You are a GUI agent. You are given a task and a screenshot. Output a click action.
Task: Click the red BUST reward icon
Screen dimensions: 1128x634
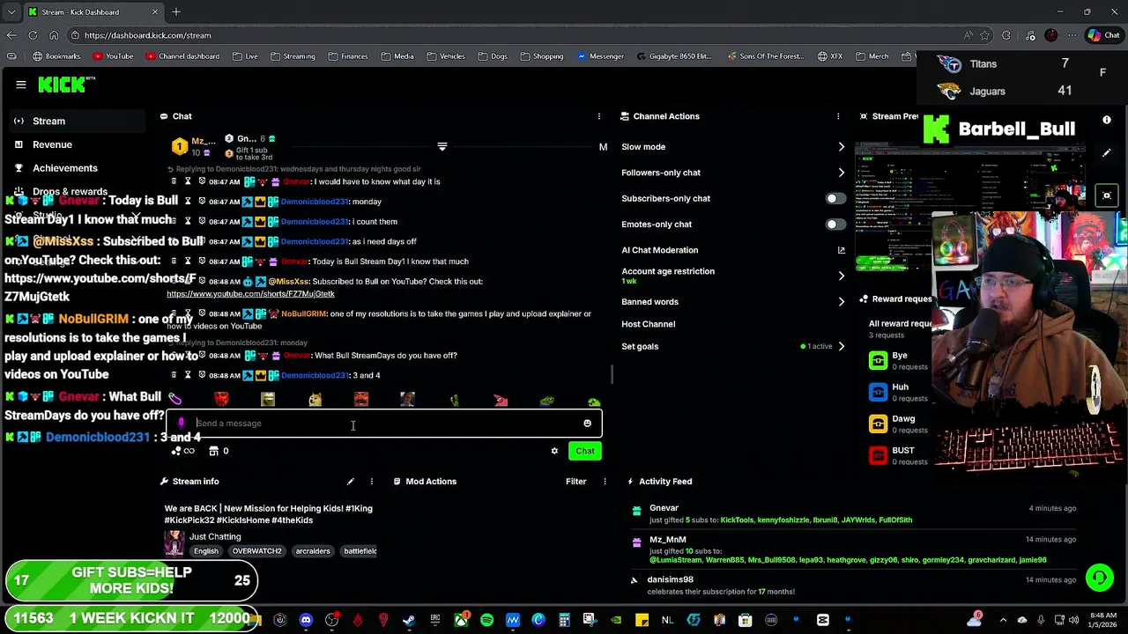878,455
